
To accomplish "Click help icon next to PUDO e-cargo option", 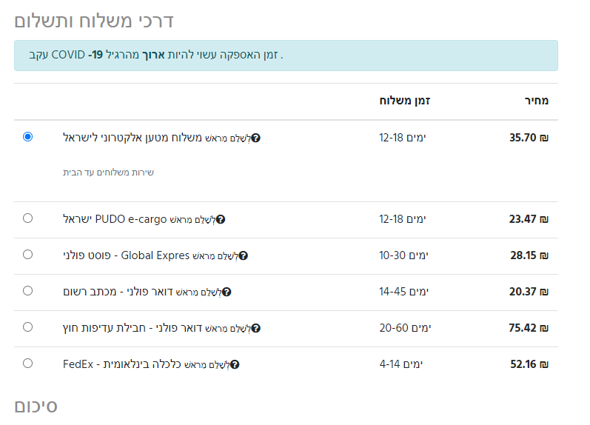I will 221,219.
